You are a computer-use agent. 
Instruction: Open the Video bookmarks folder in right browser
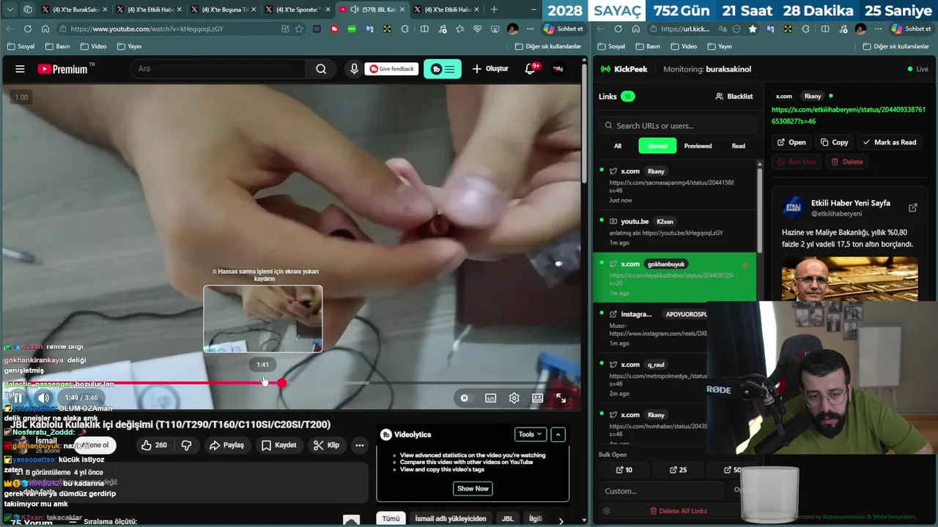click(x=683, y=46)
